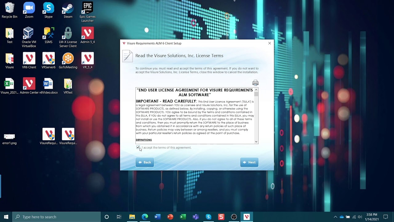Select the Epic Games Launcher icon

pos(87,12)
